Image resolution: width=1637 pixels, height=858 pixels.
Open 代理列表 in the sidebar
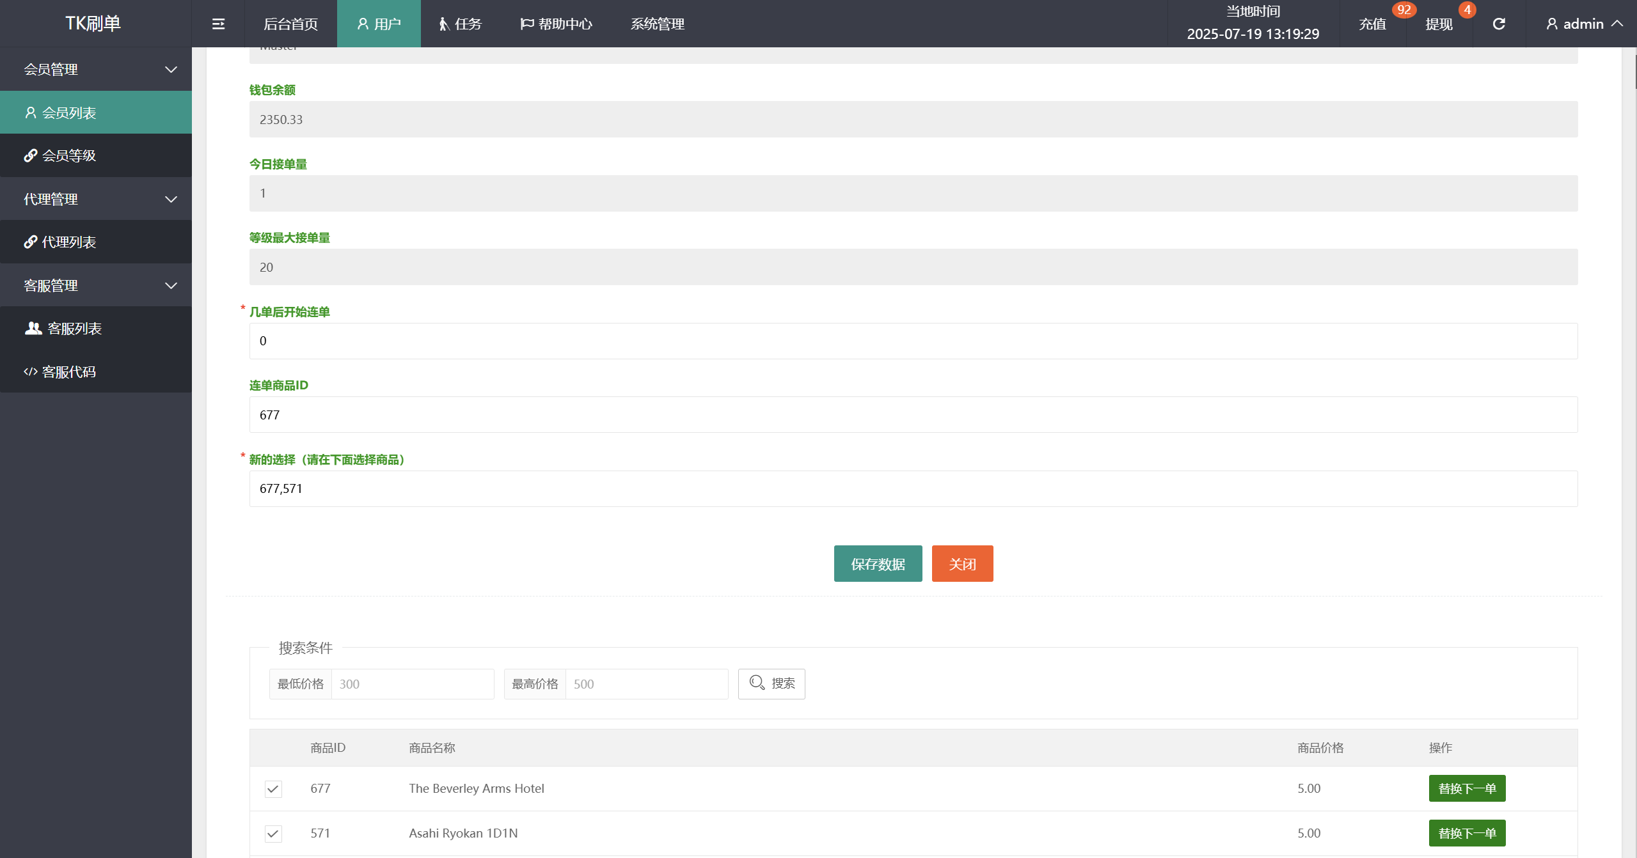pyautogui.click(x=69, y=242)
